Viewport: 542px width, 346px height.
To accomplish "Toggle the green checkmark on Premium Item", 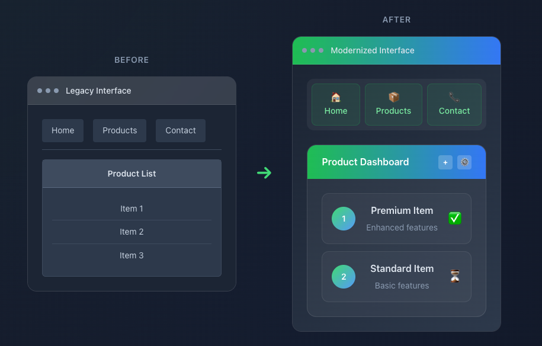I will (x=455, y=218).
